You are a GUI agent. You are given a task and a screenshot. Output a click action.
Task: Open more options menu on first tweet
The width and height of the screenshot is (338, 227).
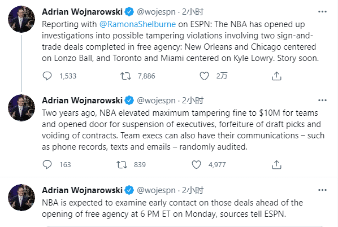coord(323,12)
